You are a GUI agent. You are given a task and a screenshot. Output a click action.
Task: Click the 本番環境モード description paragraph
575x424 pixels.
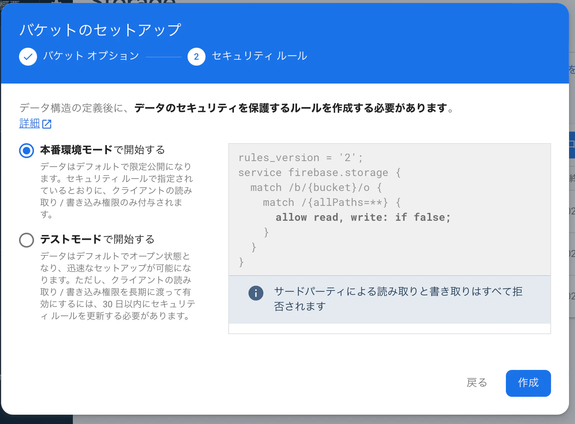click(117, 190)
